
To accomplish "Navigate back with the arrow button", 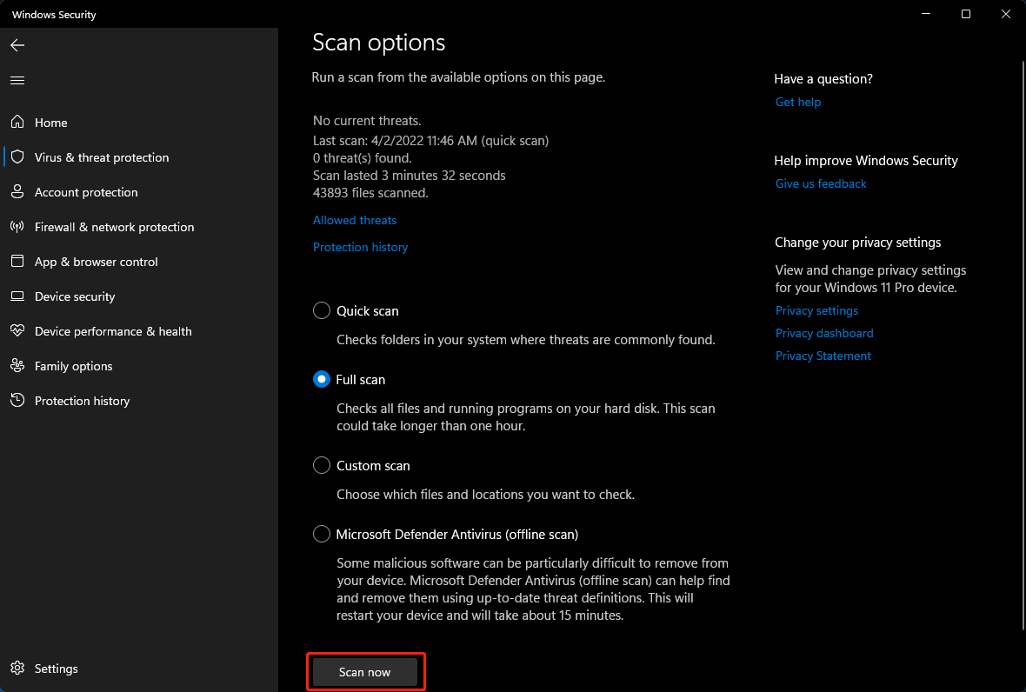I will point(17,45).
